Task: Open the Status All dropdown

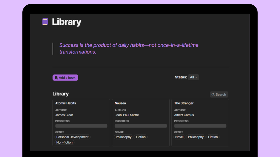Action: [193, 77]
